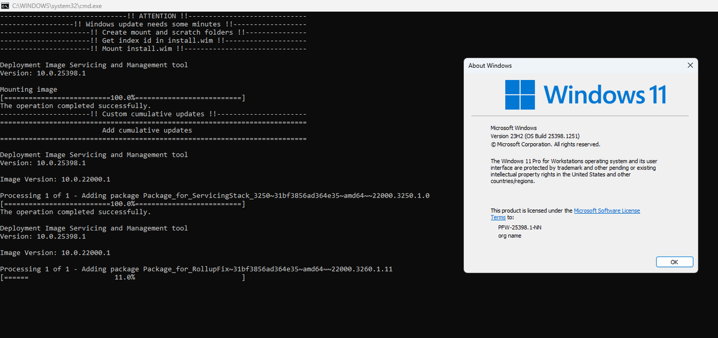Click the Package_for_RollupFix processing line

[196, 269]
